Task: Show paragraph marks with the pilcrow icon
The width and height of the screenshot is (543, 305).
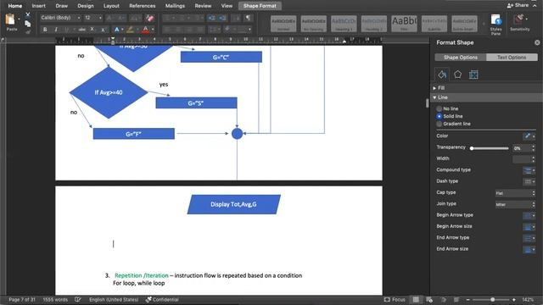Action: coord(248,18)
